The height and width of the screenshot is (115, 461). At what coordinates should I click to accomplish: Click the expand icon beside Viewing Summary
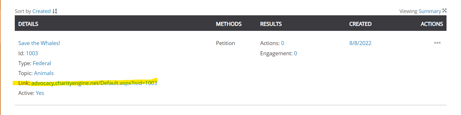(445, 11)
